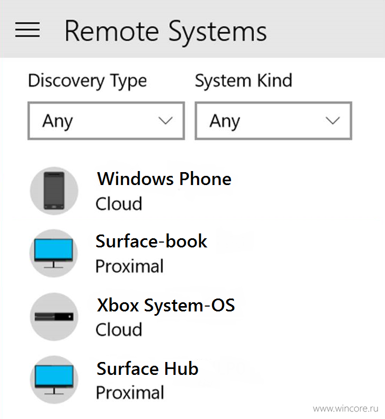Open the System Kind combo box showing Any

coord(274,120)
